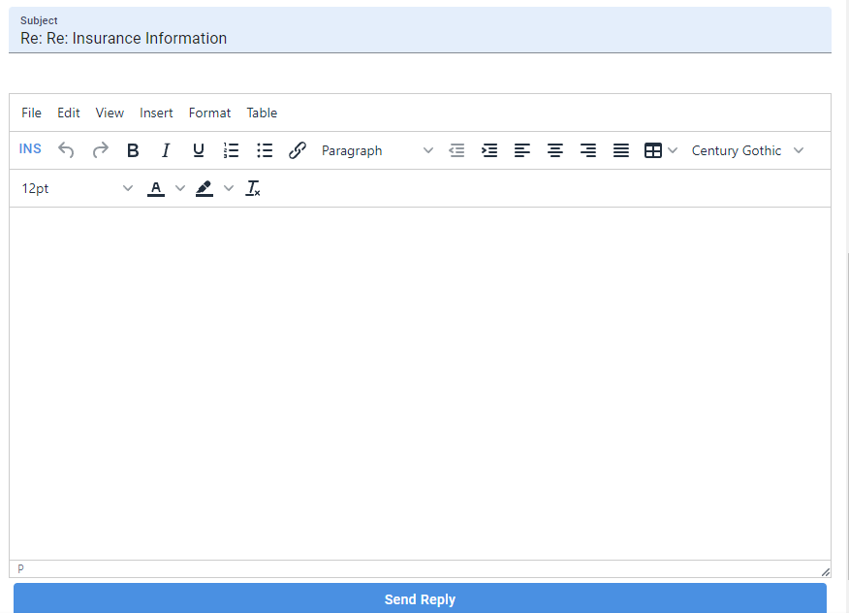Open the Century Gothic font dropdown
Screen dimensions: 849x613
pyautogui.click(x=746, y=150)
